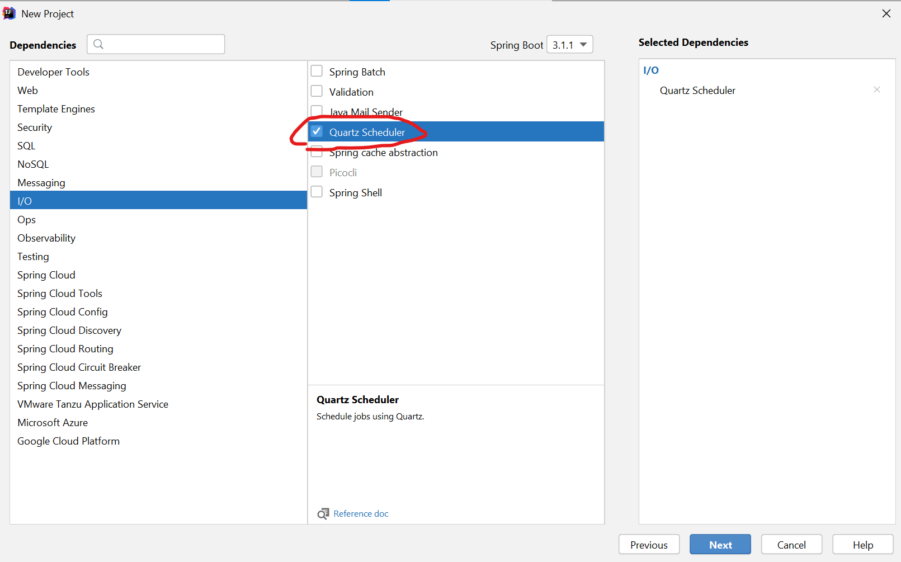Open the Observability category
The width and height of the screenshot is (901, 562).
click(158, 238)
